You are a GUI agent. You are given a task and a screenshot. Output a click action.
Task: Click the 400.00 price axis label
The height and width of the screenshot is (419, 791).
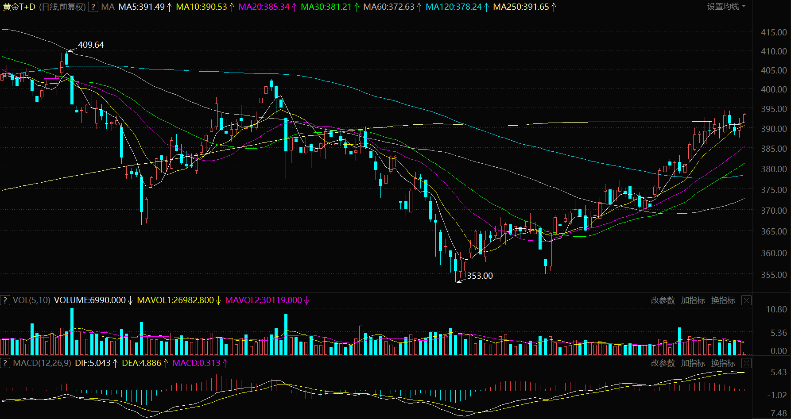[774, 89]
